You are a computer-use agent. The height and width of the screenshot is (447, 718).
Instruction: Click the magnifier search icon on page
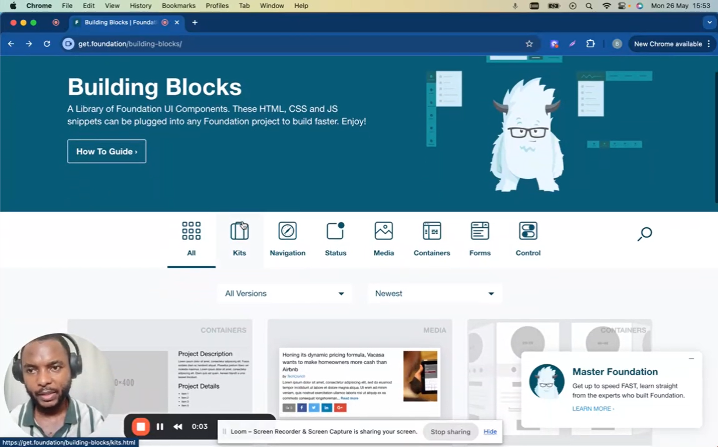[645, 234]
